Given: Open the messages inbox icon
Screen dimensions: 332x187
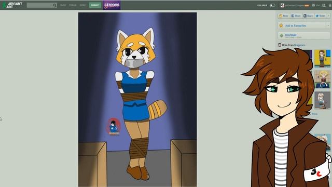Looking at the screenshot, I should coord(313,5).
